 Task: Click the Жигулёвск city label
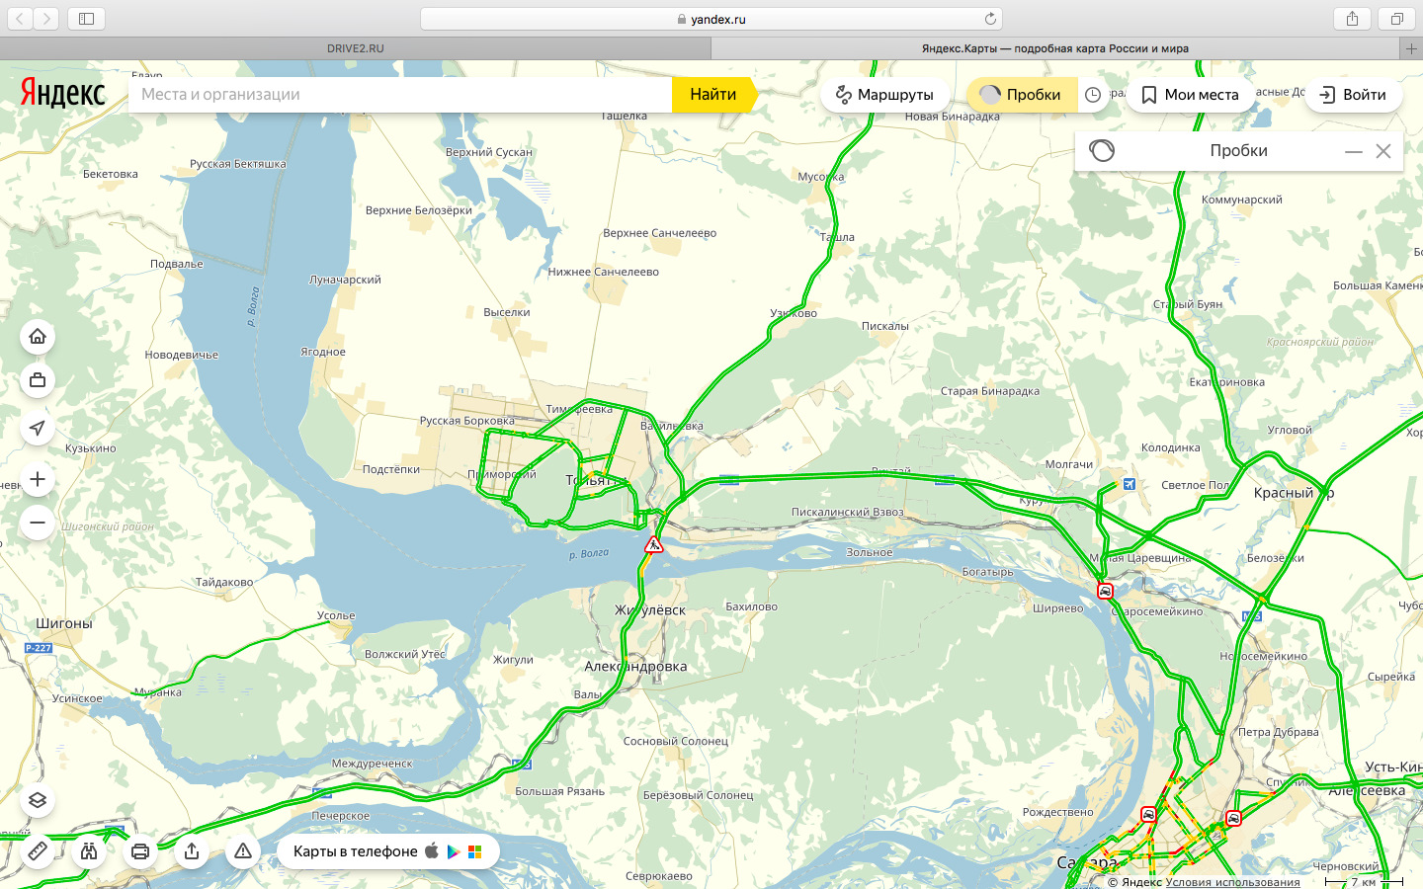click(x=650, y=610)
